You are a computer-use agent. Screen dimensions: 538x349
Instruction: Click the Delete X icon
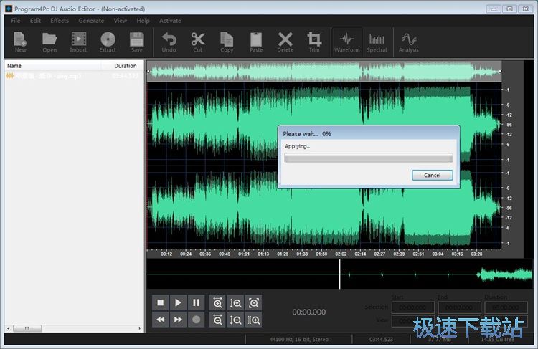[285, 42]
